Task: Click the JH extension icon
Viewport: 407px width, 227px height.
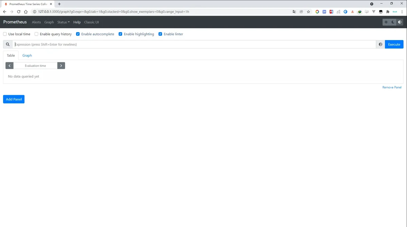Action: tap(324, 12)
